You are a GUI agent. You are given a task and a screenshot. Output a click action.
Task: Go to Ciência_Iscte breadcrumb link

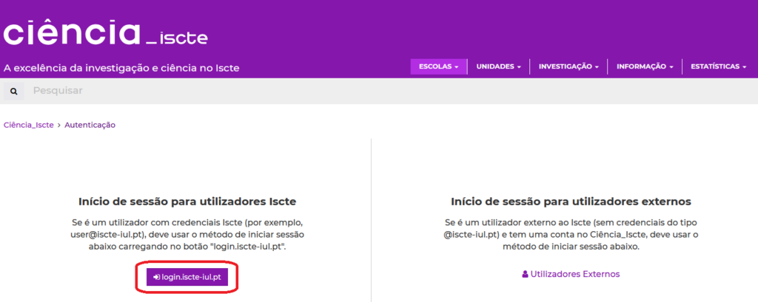[x=29, y=125]
